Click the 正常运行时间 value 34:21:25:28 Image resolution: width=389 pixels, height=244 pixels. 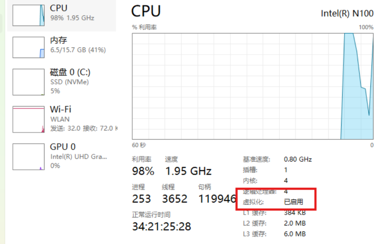click(x=161, y=227)
